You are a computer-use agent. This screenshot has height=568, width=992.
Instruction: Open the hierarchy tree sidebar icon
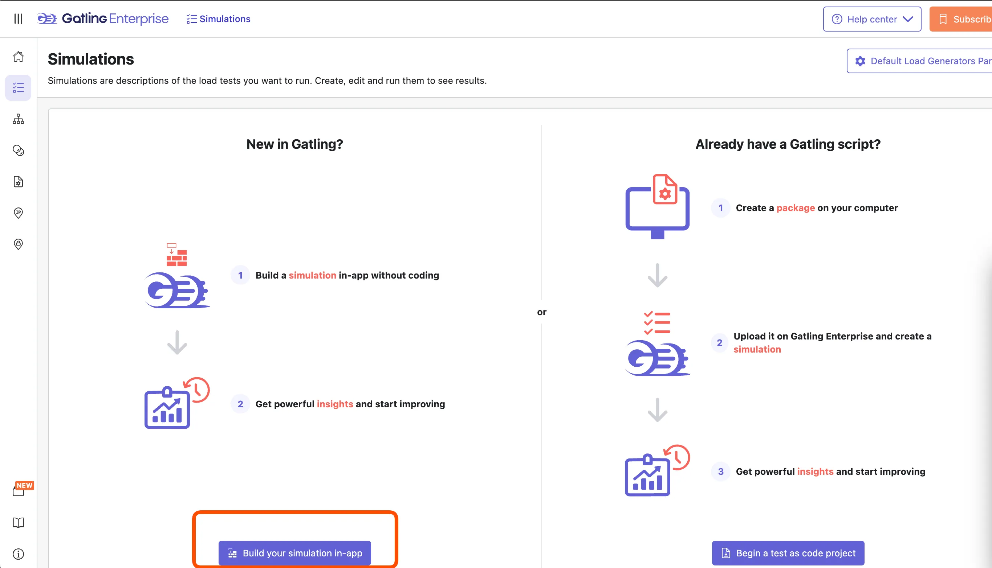pyautogui.click(x=19, y=119)
